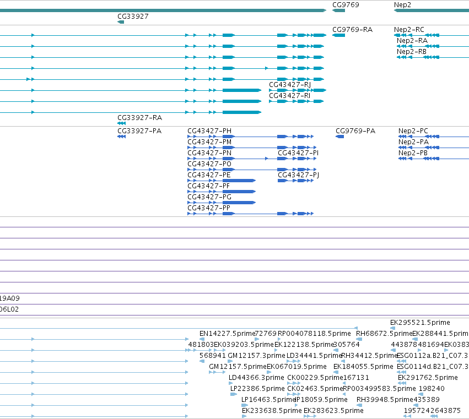Click the Nep2-PC protein label
Screen dimensions: 469x419
[413, 131]
